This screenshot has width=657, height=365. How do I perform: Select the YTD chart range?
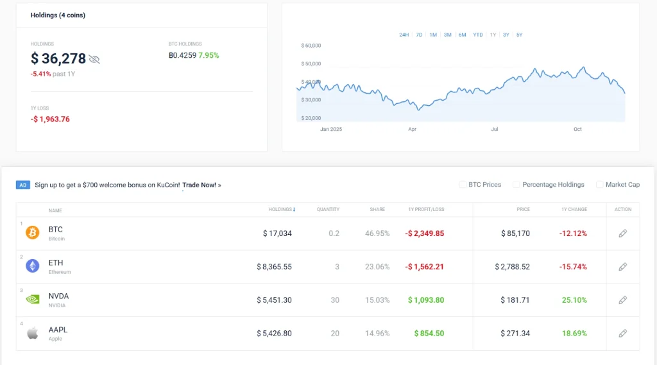pyautogui.click(x=478, y=35)
